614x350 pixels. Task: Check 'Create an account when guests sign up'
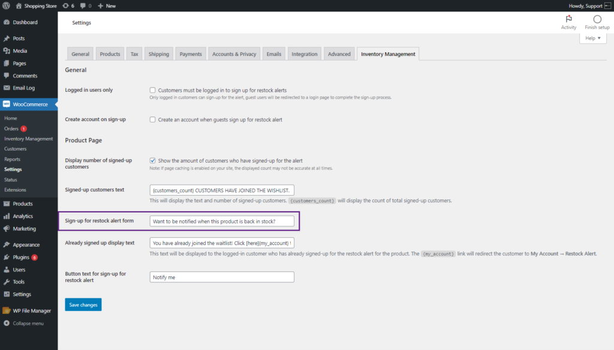coord(153,119)
